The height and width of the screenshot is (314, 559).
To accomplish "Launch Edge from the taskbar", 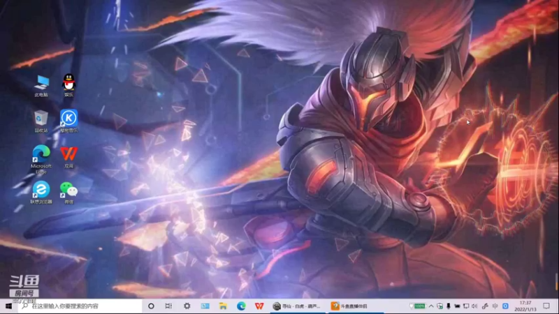I will click(x=241, y=306).
